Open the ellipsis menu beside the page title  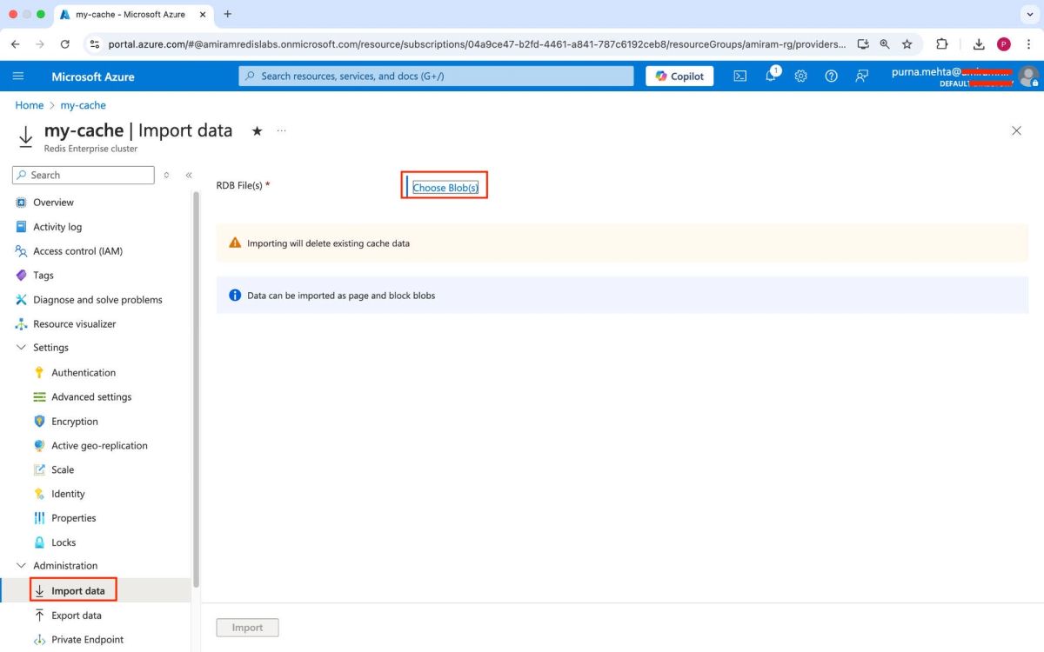[281, 130]
